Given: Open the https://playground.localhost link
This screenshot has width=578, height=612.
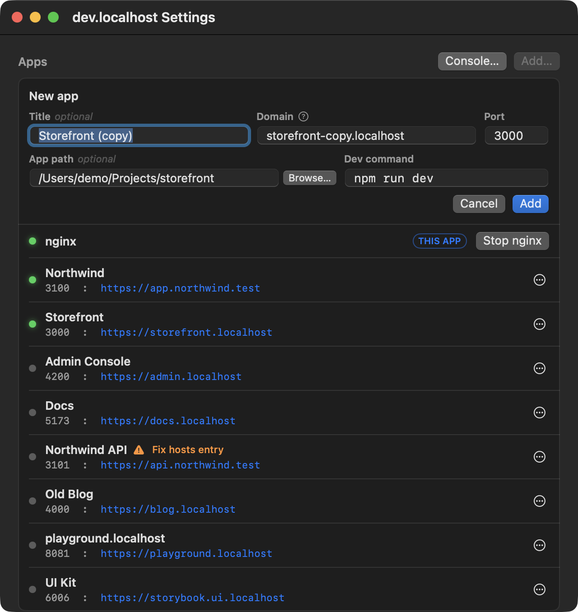Looking at the screenshot, I should [x=186, y=554].
